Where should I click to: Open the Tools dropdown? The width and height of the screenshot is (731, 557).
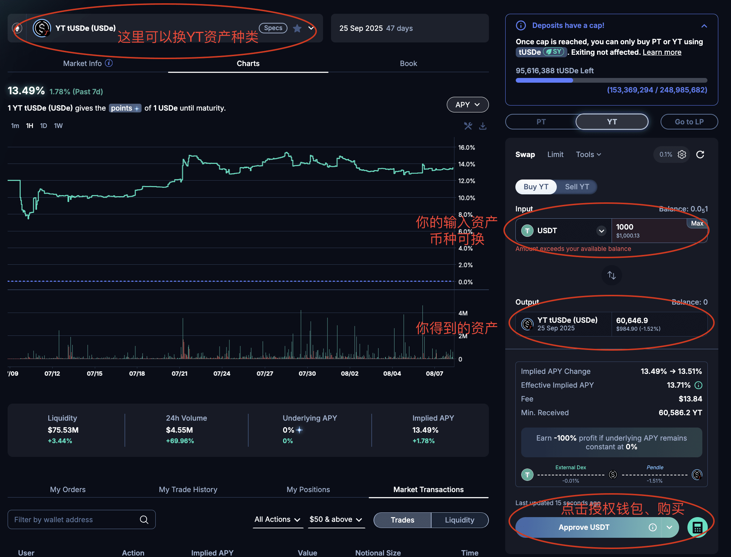point(588,154)
